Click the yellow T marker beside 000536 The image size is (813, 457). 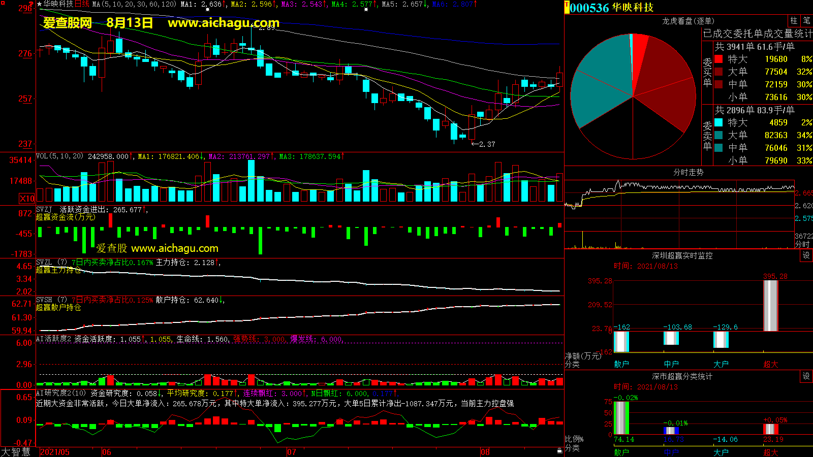click(567, 8)
